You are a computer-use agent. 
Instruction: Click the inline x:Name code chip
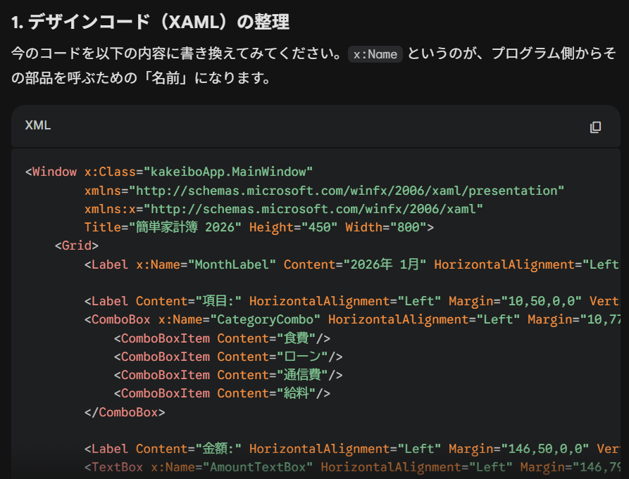[375, 55]
